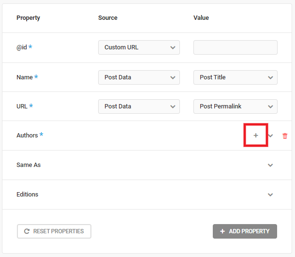Focus the @id value input field
The height and width of the screenshot is (257, 295).
[236, 47]
